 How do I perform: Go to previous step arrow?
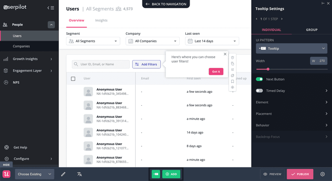click(x=256, y=19)
